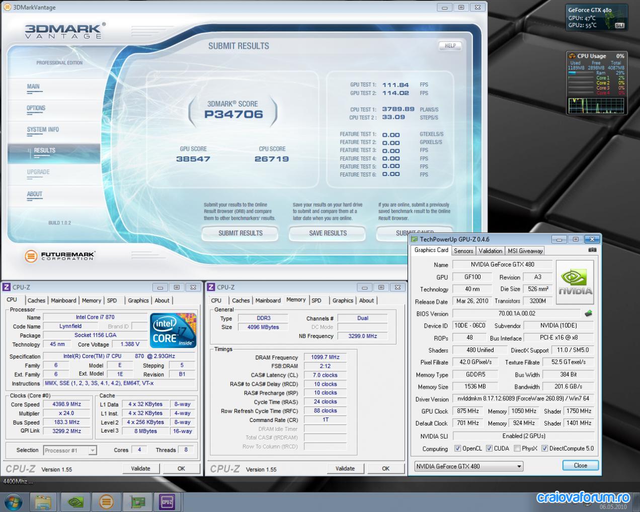Image resolution: width=640 pixels, height=512 pixels.
Task: Open Caches tab in left CPU-Z window
Action: 36,301
